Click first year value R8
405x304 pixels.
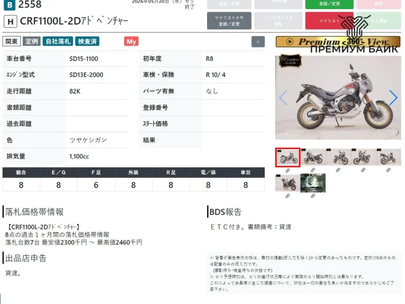210,59
